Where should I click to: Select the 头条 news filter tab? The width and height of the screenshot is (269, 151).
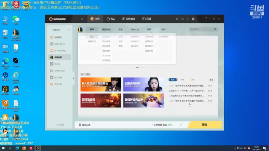(173, 80)
